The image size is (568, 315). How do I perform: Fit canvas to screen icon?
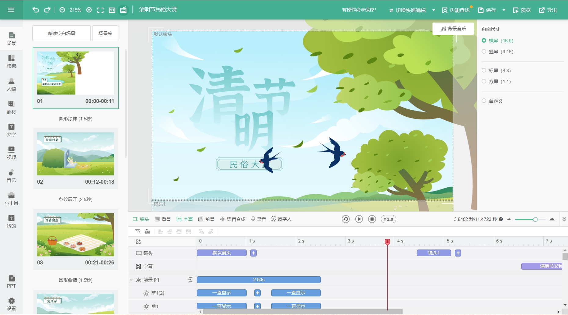pyautogui.click(x=100, y=10)
